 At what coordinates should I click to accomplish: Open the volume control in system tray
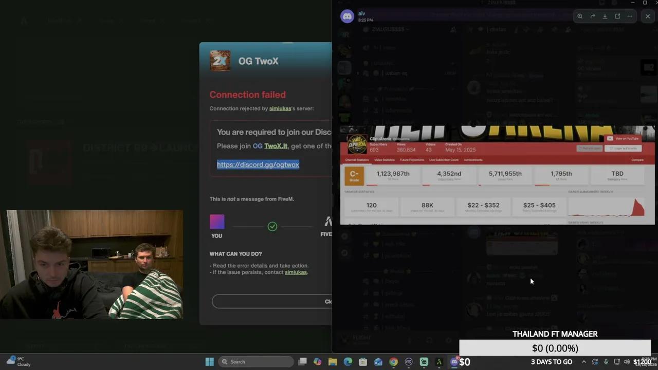click(x=627, y=362)
